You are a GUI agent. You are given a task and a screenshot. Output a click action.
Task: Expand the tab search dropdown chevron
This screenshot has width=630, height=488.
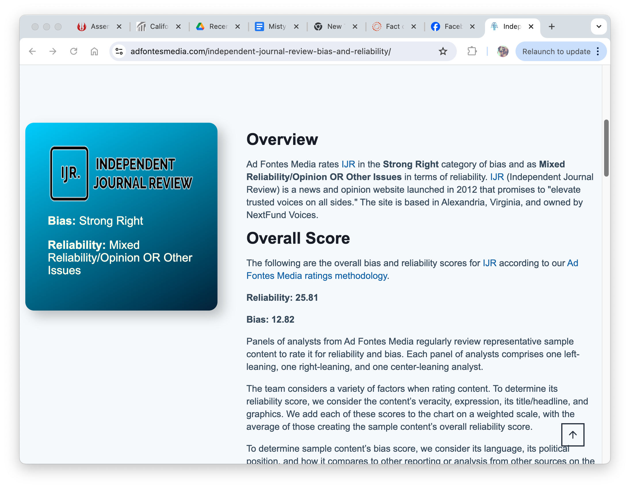599,27
